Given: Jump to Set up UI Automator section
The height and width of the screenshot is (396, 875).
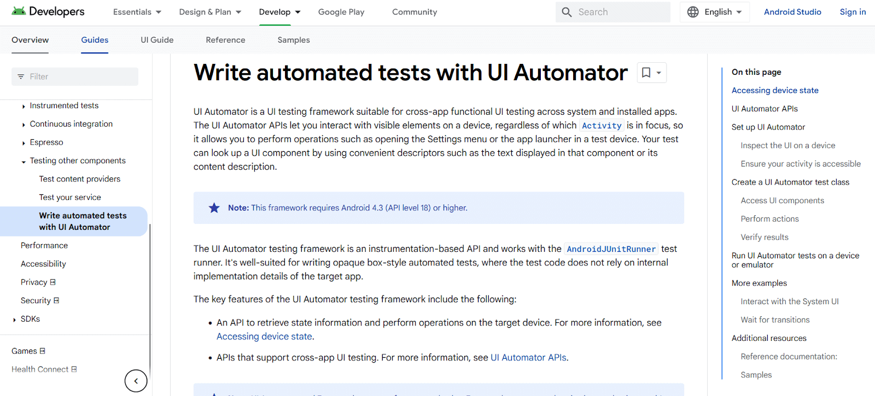Looking at the screenshot, I should click(768, 127).
